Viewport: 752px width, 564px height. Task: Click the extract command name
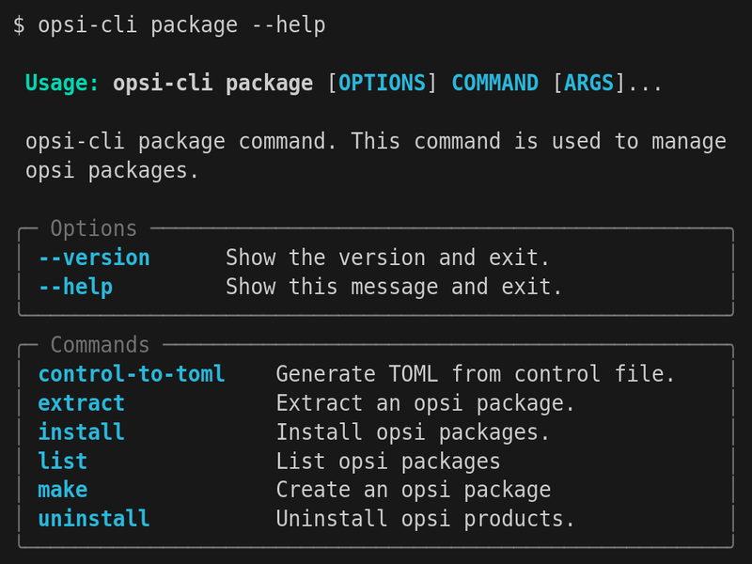pyautogui.click(x=81, y=403)
